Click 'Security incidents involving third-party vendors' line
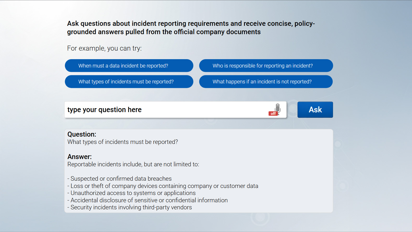The height and width of the screenshot is (232, 412). pyautogui.click(x=130, y=207)
